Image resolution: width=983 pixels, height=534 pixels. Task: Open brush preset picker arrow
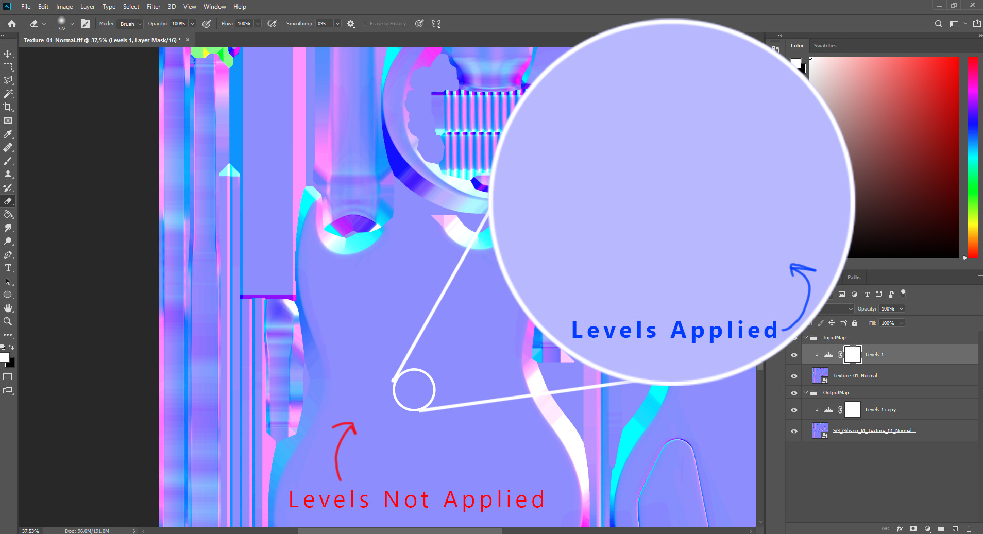(x=72, y=24)
